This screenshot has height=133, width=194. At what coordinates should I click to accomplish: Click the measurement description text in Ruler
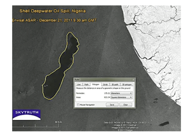tap(103, 88)
